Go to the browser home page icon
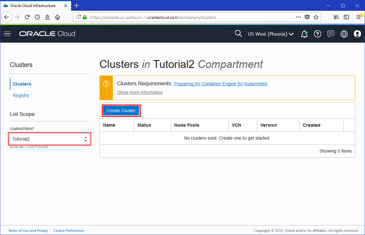365x235 pixels. click(58, 17)
